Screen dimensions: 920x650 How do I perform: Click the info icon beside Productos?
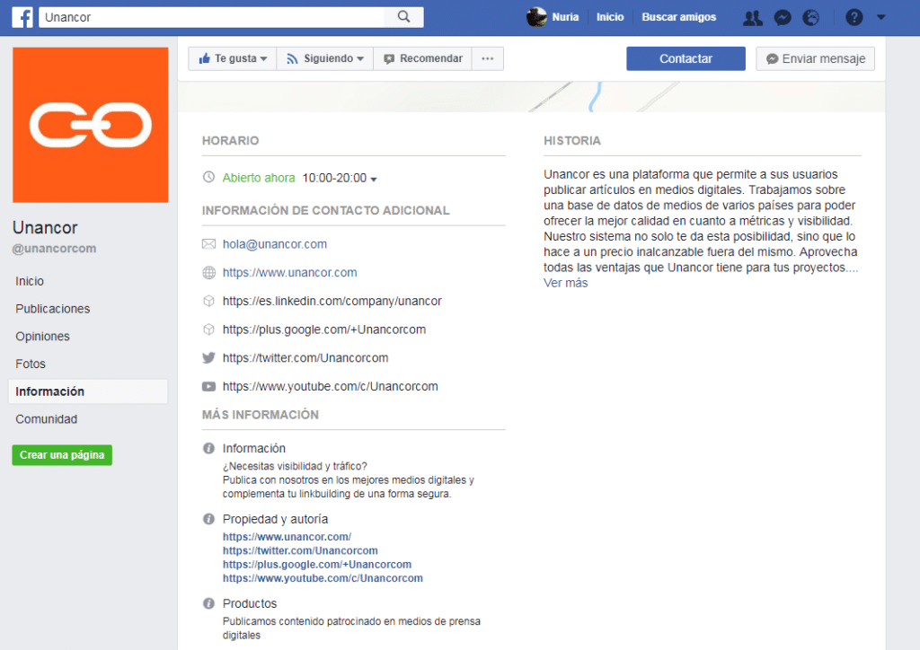[x=208, y=603]
